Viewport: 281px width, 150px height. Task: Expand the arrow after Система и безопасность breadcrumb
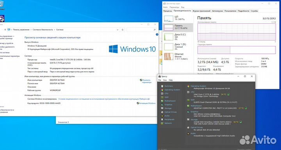pos(55,30)
